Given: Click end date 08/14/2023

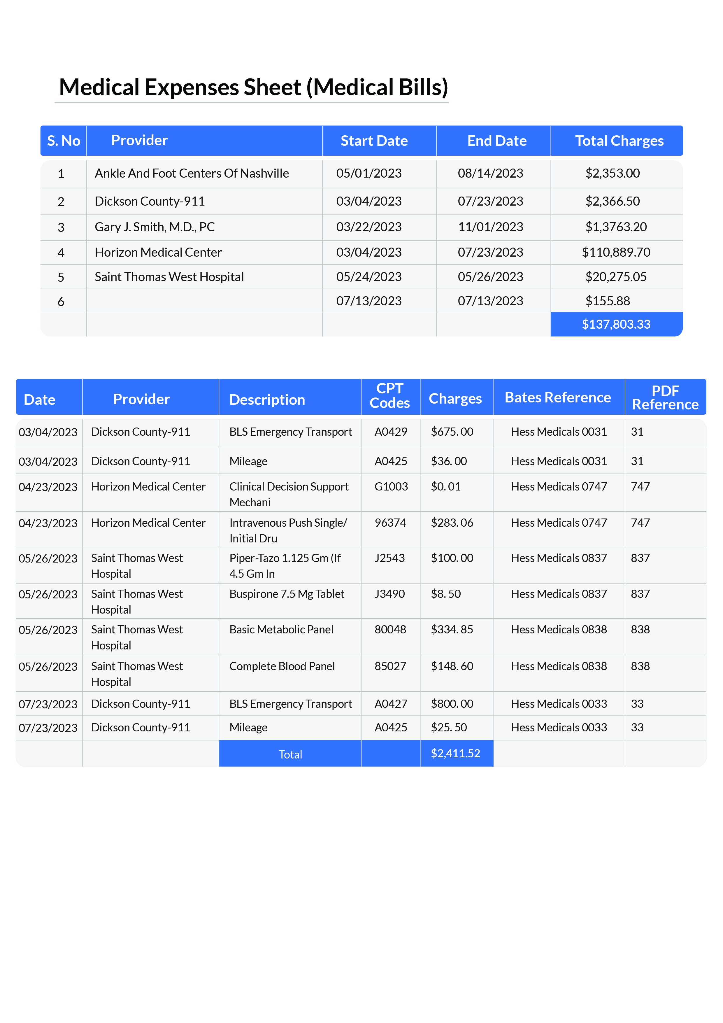Looking at the screenshot, I should (x=490, y=173).
